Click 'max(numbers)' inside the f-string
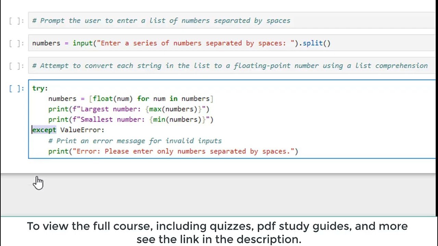 173,109
